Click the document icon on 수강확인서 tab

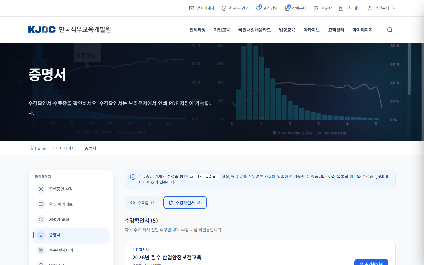(171, 203)
